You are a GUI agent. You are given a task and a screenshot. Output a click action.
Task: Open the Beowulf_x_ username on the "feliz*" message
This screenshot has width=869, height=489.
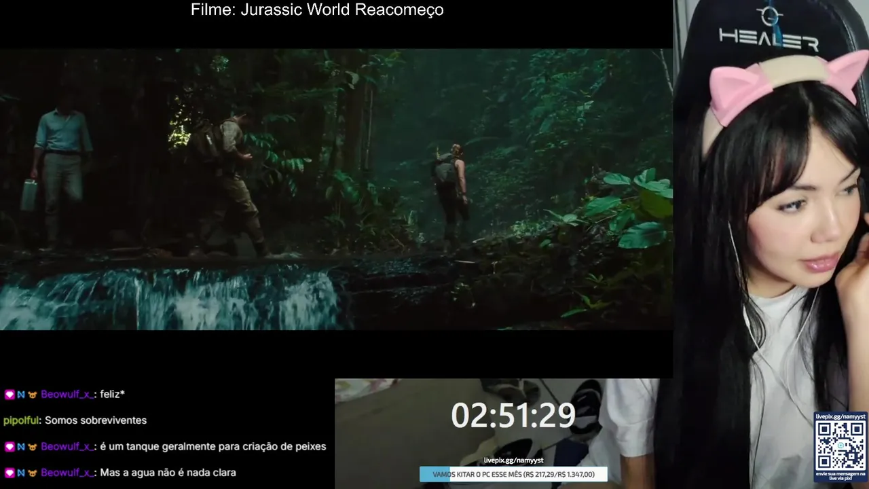(67, 394)
